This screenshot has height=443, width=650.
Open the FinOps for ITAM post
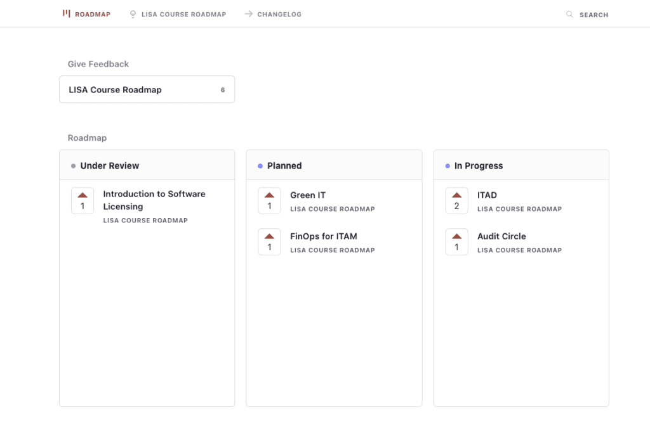tap(324, 236)
